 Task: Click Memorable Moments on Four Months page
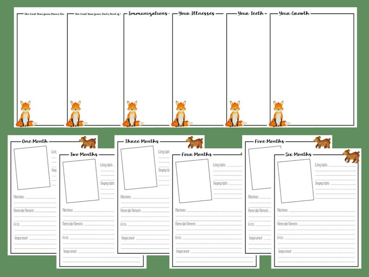tap(186, 224)
